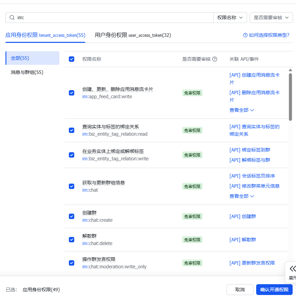Click the help icon beside 是否需要审核 header
The image size is (296, 296).
[215, 59]
